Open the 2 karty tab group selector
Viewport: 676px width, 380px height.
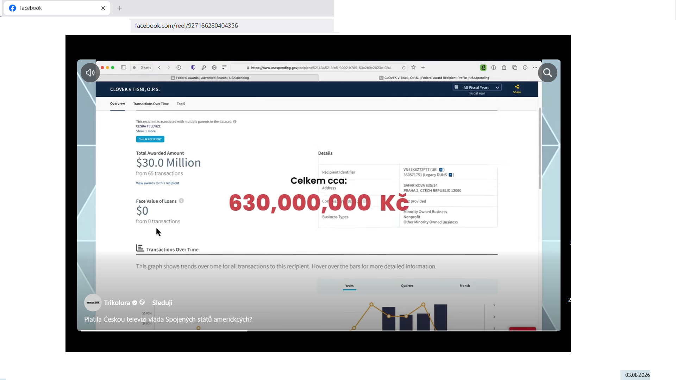click(x=142, y=68)
